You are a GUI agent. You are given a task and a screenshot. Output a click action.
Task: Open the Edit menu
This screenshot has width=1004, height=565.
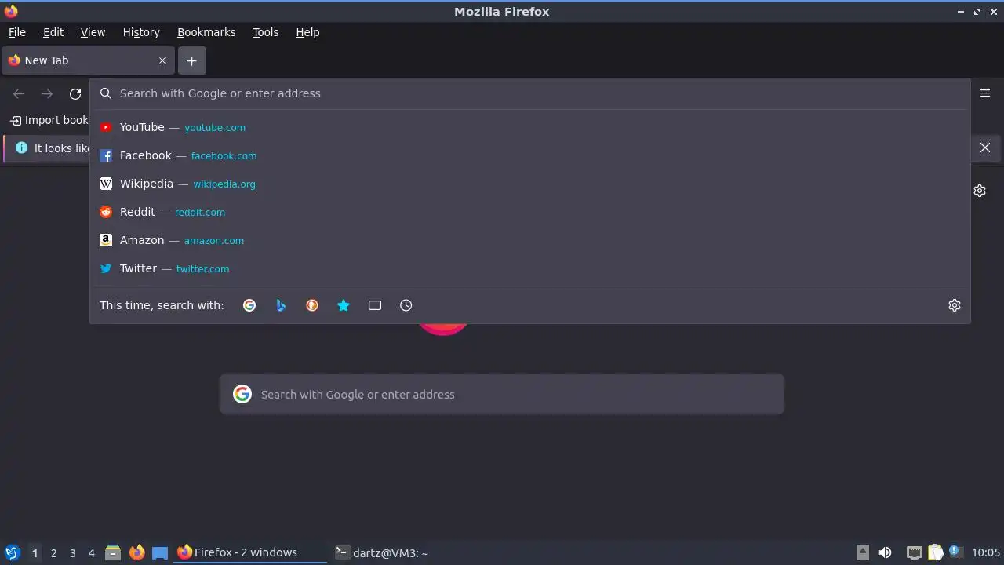[x=53, y=32]
